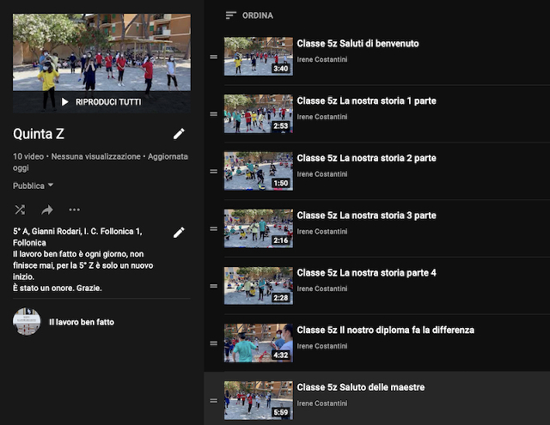
Task: Open video Classe 5z La nostra storia 2 parte
Action: pos(366,158)
